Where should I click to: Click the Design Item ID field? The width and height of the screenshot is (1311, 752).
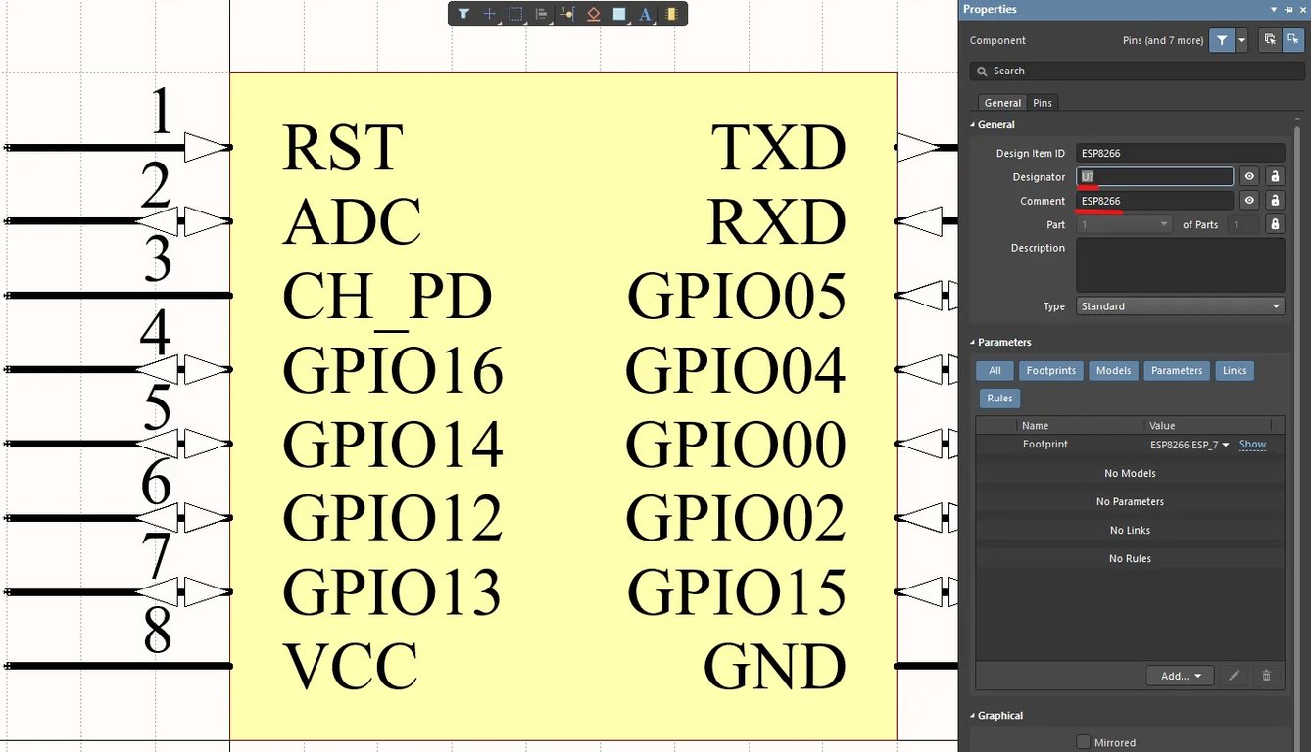click(x=1180, y=153)
